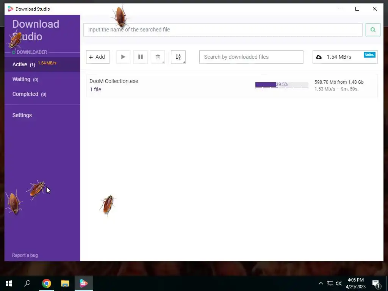Open the A-Z sort options button

[x=178, y=57]
